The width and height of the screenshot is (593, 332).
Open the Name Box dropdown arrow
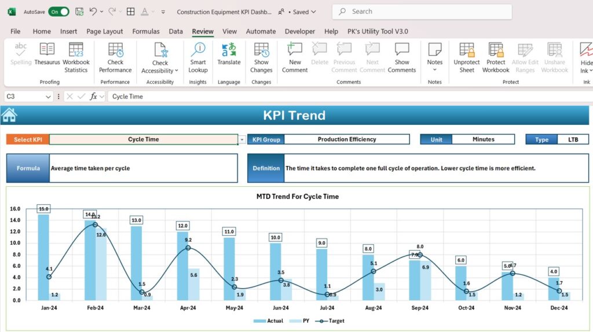[48, 97]
